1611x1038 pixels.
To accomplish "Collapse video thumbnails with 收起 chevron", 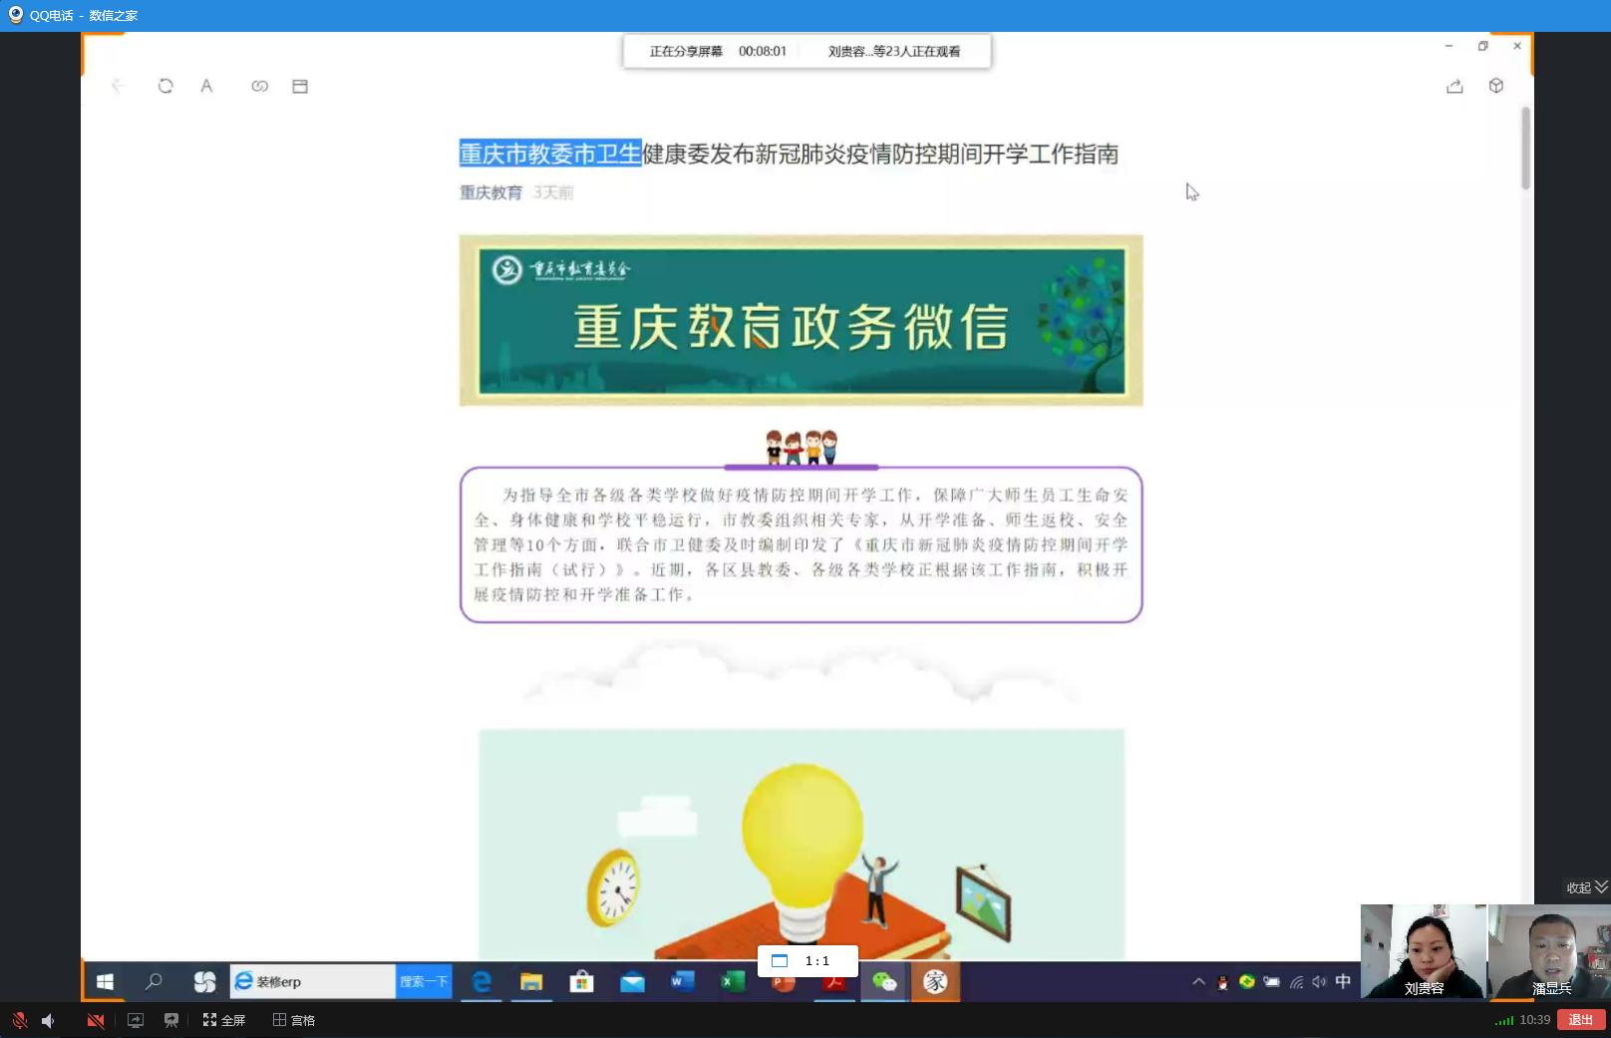I will [1587, 887].
